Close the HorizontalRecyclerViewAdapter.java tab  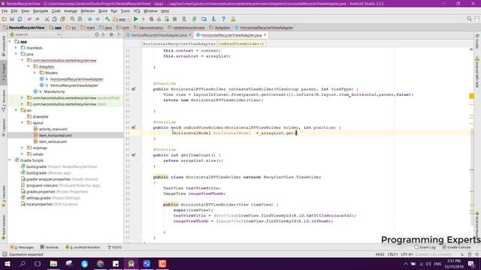(265, 35)
